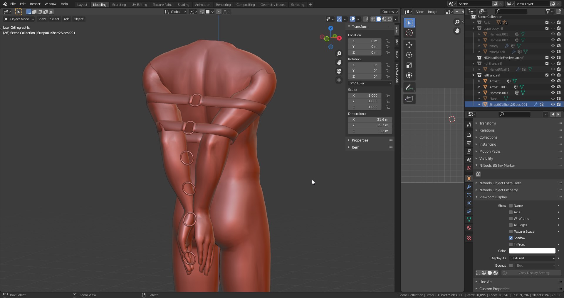Open the Render properties tab
Image resolution: width=564 pixels, height=298 pixels.
(469, 135)
